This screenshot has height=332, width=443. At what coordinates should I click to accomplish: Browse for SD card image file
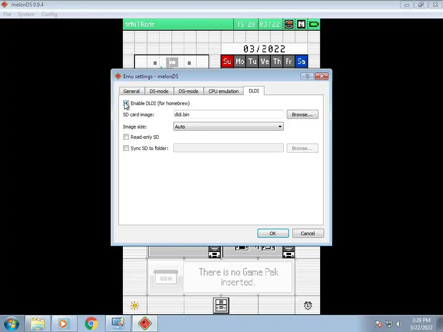coord(302,115)
